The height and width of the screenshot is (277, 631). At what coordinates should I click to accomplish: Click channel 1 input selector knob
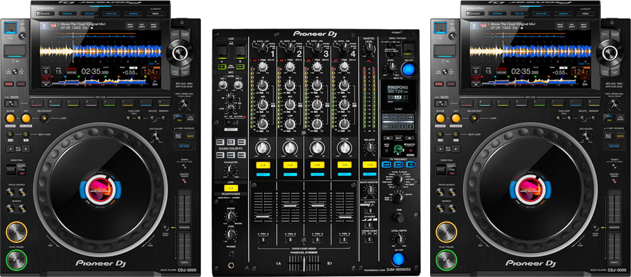(262, 47)
